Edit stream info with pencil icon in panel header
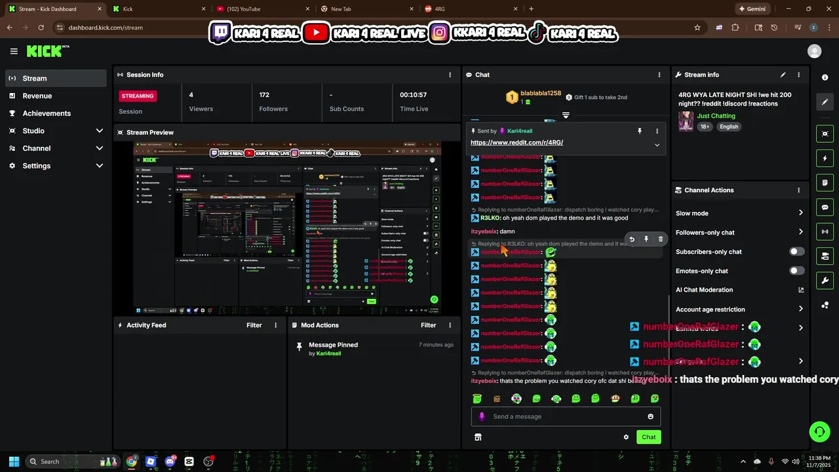Image resolution: width=839 pixels, height=472 pixels. [783, 75]
